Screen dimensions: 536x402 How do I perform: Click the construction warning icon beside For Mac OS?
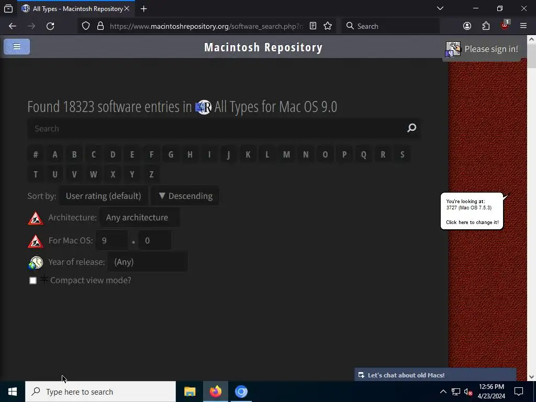(x=36, y=241)
